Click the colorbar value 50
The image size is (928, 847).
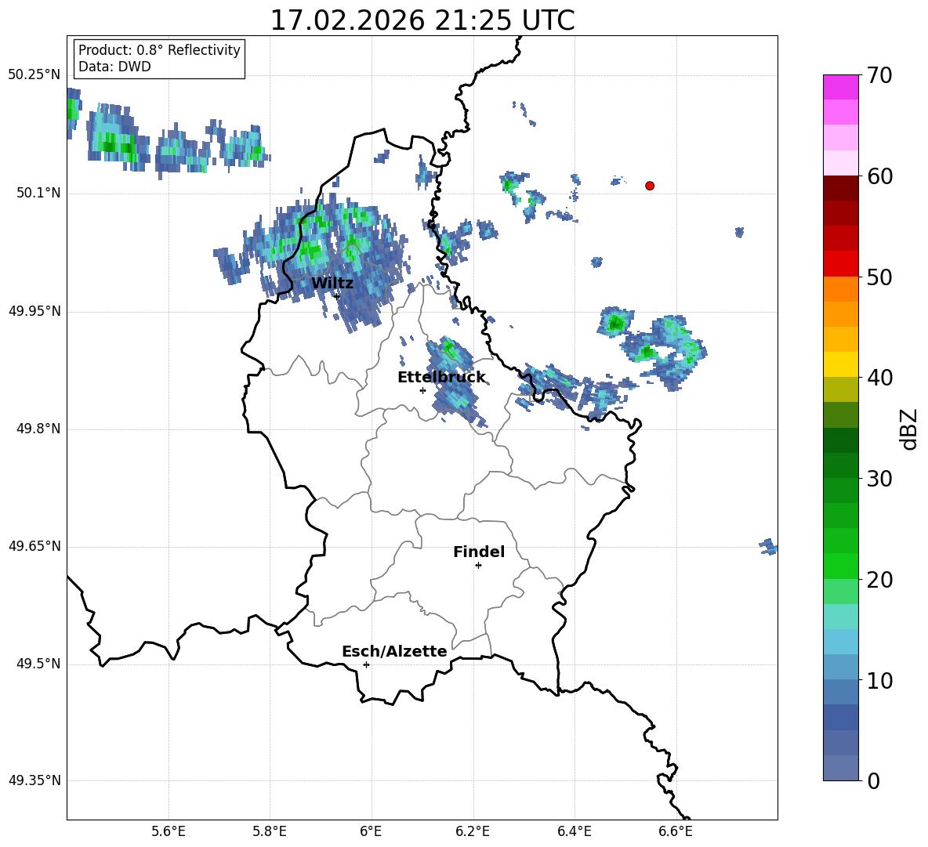tap(879, 277)
